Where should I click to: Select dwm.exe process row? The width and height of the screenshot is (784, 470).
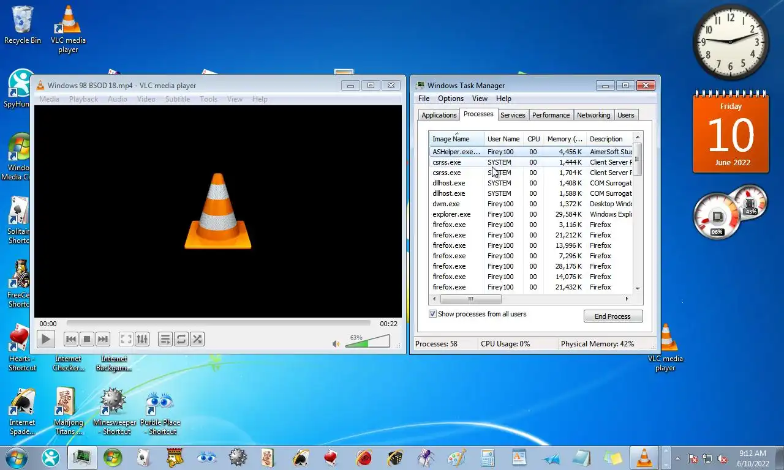click(x=532, y=204)
